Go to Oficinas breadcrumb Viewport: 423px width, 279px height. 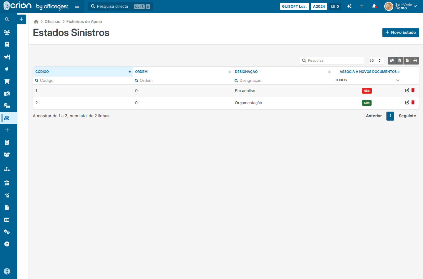pos(52,21)
